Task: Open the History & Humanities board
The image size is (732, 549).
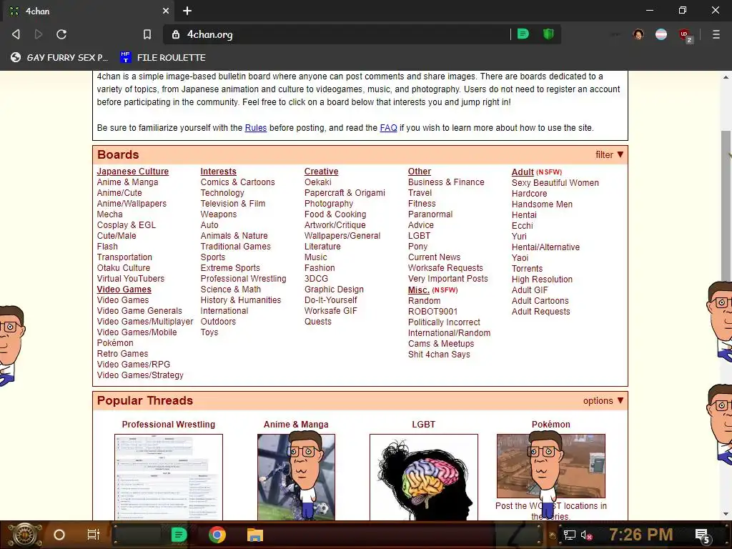Action: coord(241,300)
